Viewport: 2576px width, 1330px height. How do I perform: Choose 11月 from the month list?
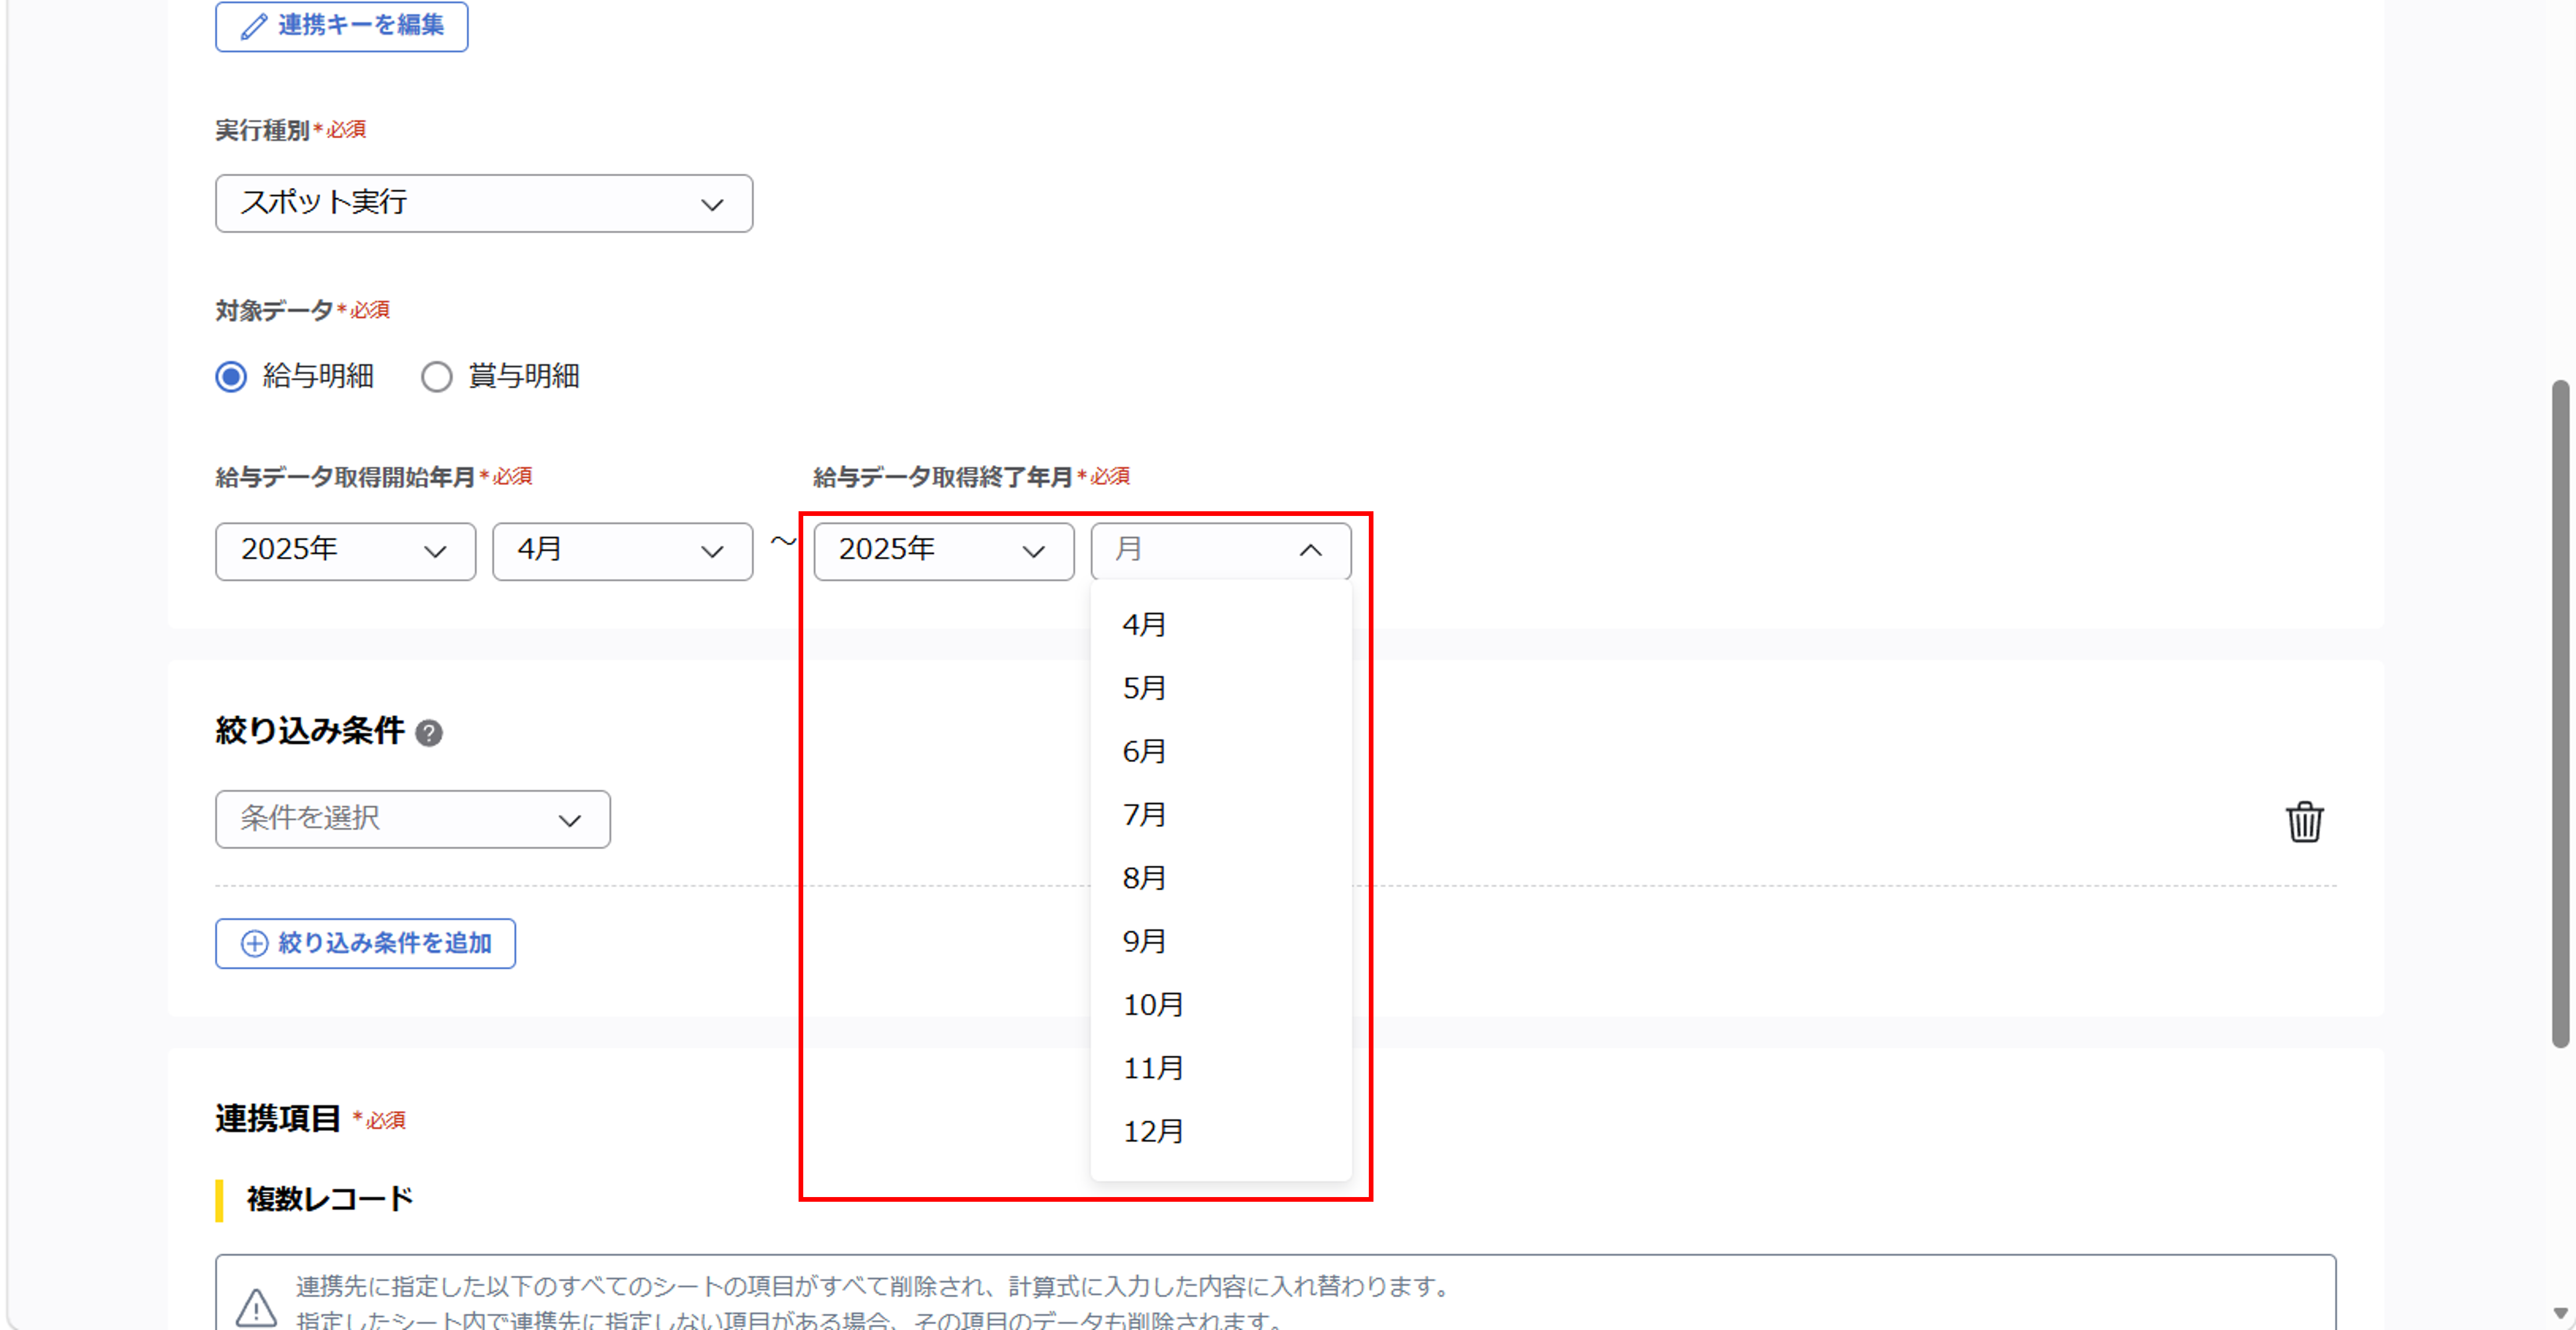coord(1220,1068)
